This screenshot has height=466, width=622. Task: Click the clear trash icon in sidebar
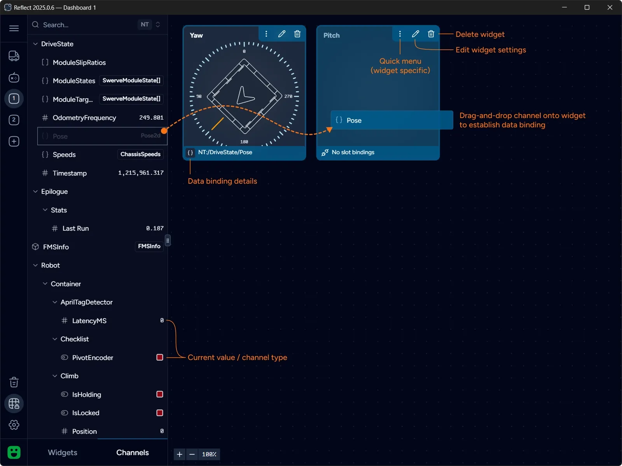click(14, 383)
